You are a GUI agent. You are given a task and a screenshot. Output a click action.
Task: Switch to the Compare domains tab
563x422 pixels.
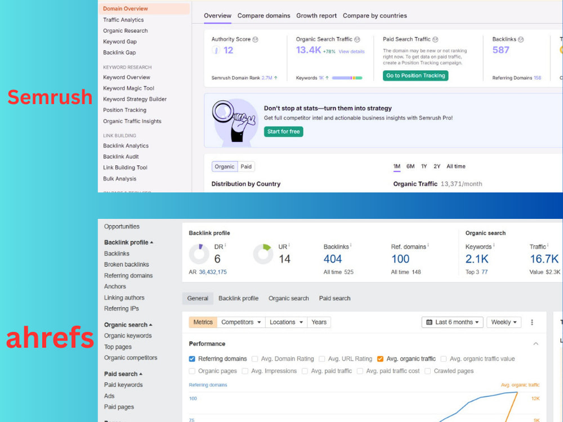(264, 16)
